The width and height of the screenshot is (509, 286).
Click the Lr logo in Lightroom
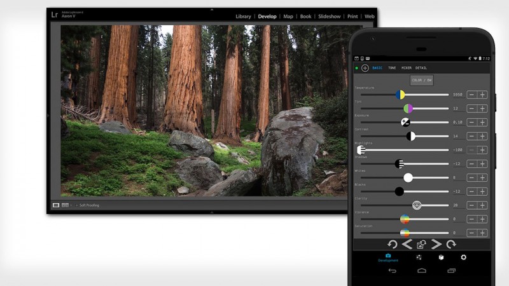point(55,15)
